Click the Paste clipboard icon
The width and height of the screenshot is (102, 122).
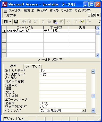55,22
